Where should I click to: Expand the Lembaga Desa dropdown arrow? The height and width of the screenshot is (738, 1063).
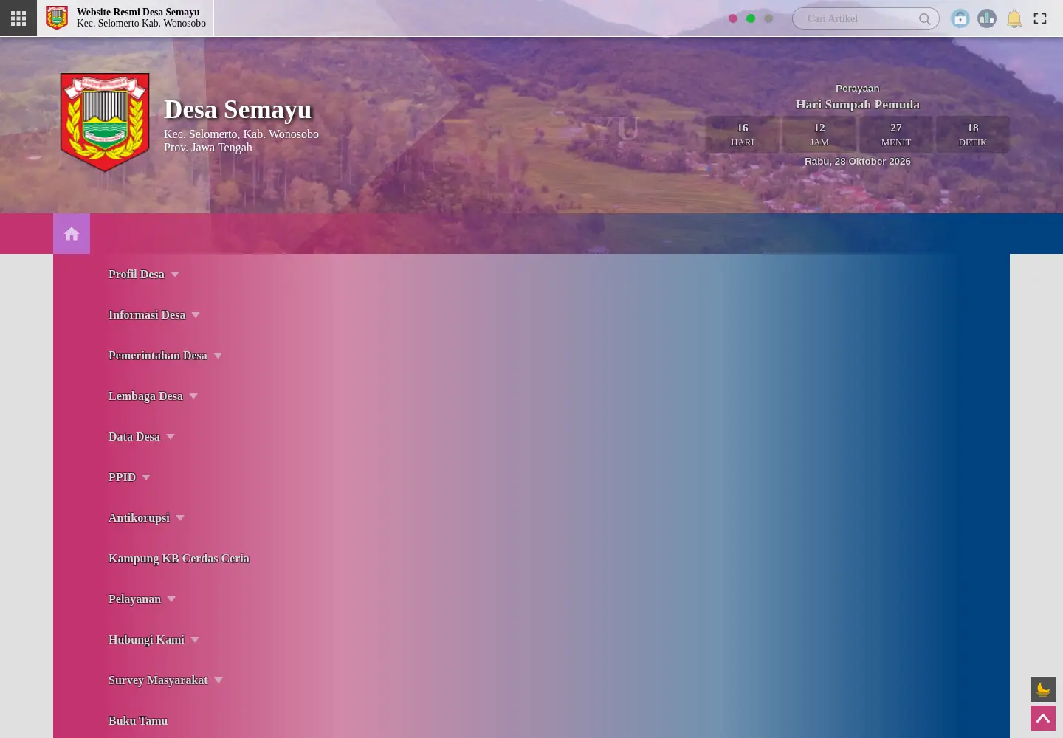pos(193,396)
